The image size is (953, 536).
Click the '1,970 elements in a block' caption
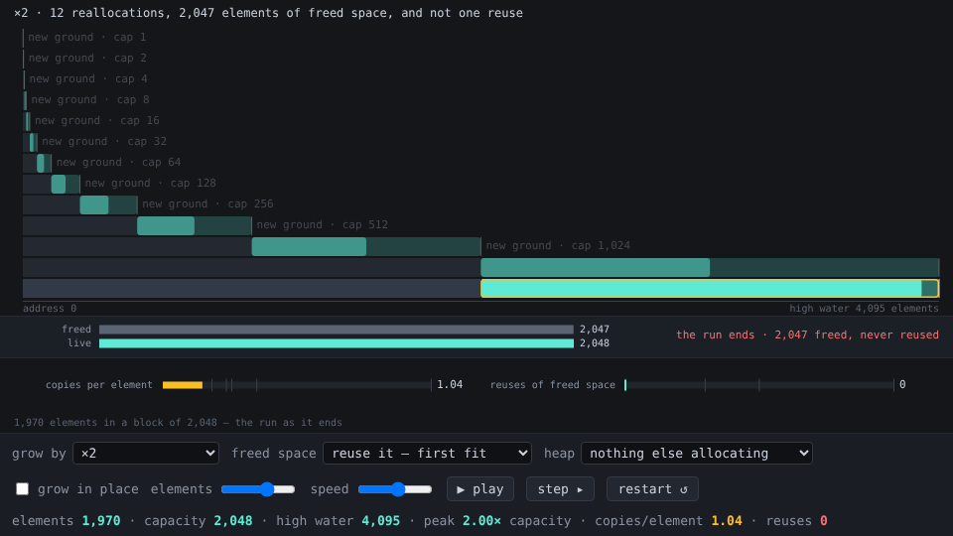[x=178, y=423]
